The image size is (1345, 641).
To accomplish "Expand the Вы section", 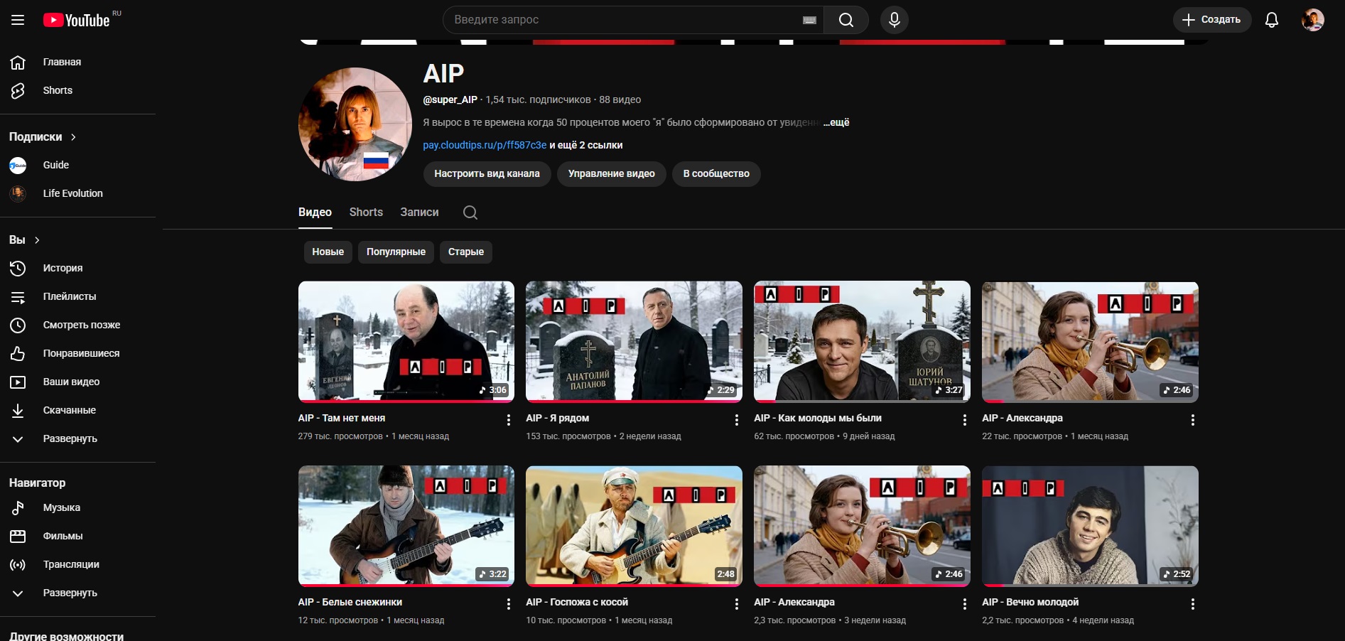I will point(24,239).
